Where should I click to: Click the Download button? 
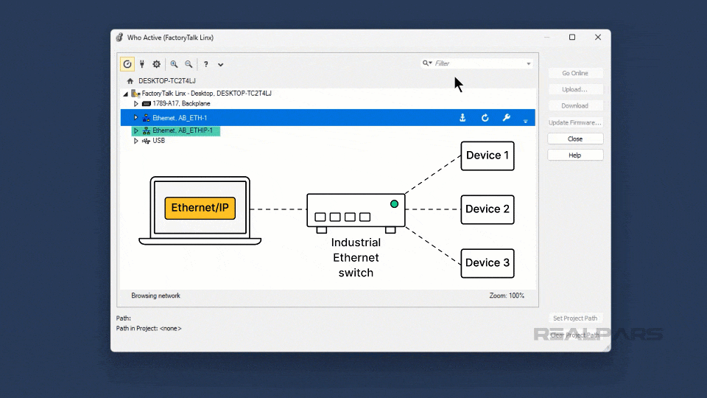point(575,105)
